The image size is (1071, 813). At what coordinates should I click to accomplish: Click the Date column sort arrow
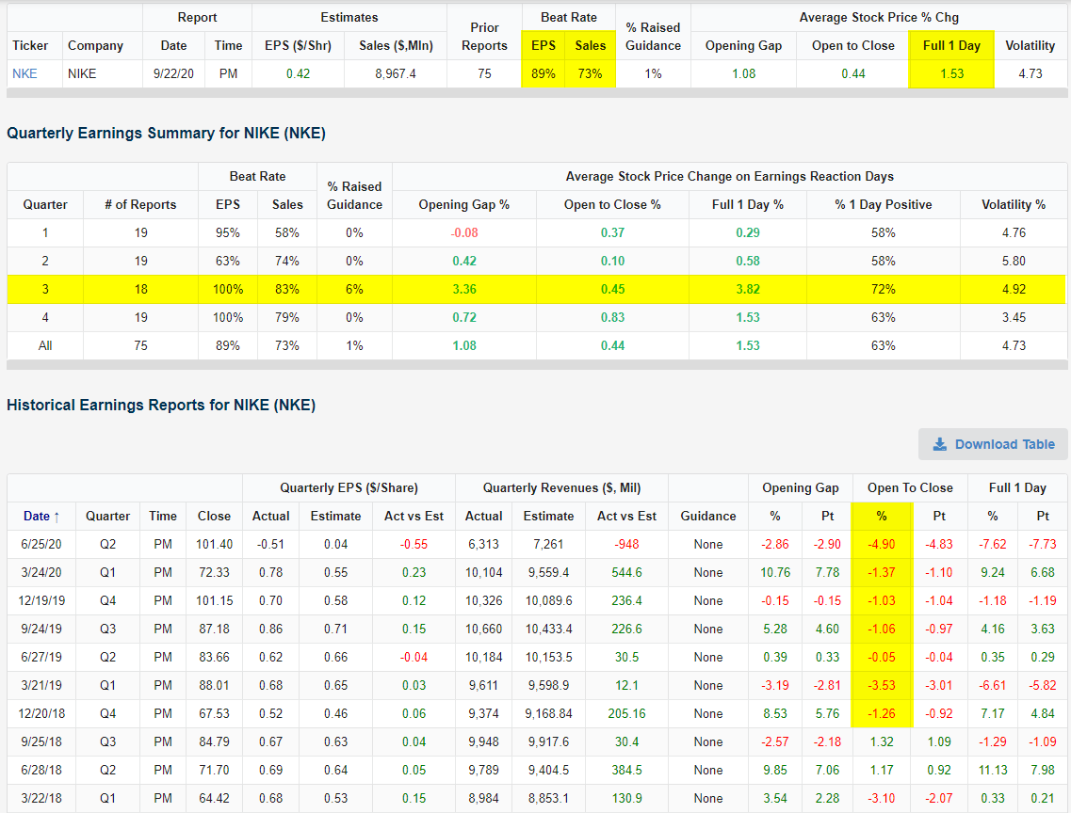click(x=57, y=516)
